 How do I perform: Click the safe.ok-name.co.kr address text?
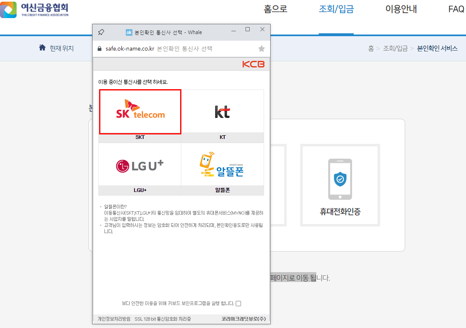[130, 49]
